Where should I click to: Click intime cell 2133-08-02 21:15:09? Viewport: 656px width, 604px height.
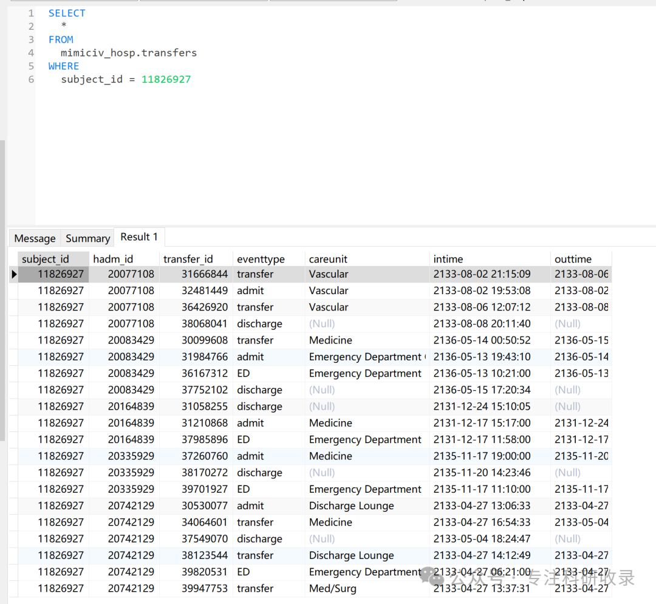[x=490, y=274]
